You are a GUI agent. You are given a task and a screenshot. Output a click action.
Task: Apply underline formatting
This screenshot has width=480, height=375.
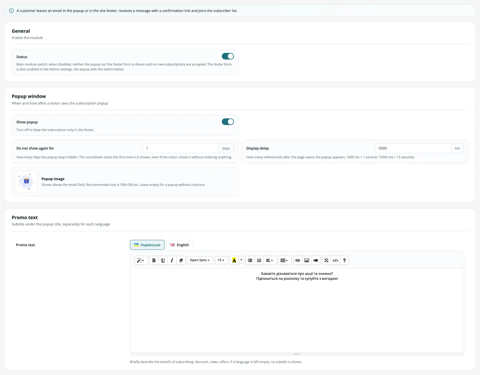click(x=163, y=260)
